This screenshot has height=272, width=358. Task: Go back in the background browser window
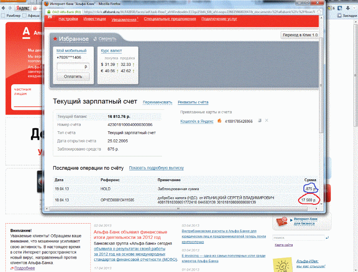tap(4, 8)
